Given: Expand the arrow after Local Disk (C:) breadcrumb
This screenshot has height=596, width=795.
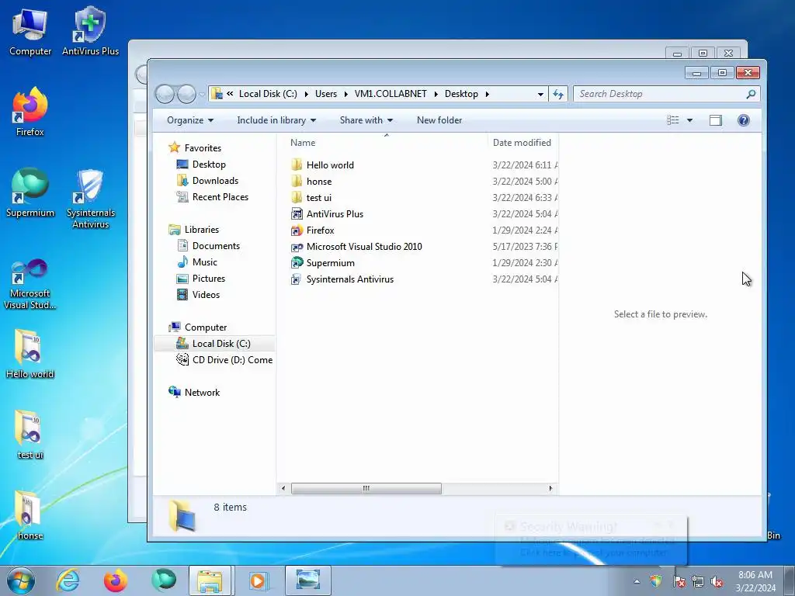Looking at the screenshot, I should click(x=306, y=94).
